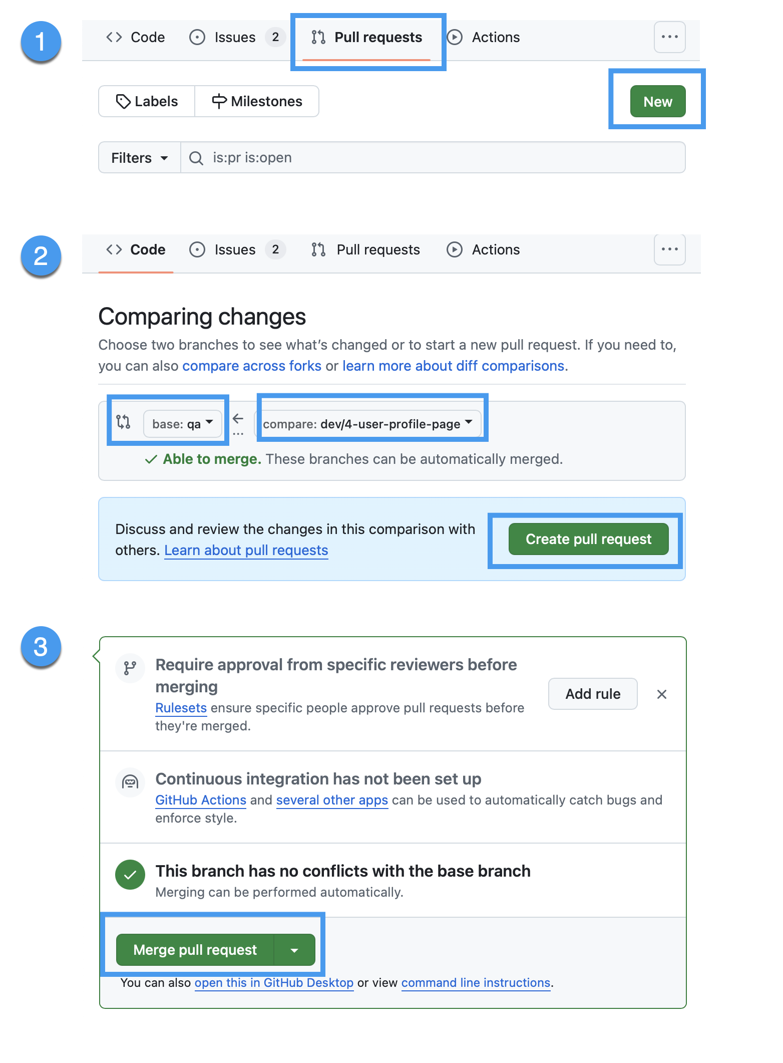Open the Filters dropdown
The height and width of the screenshot is (1063, 783).
(139, 157)
